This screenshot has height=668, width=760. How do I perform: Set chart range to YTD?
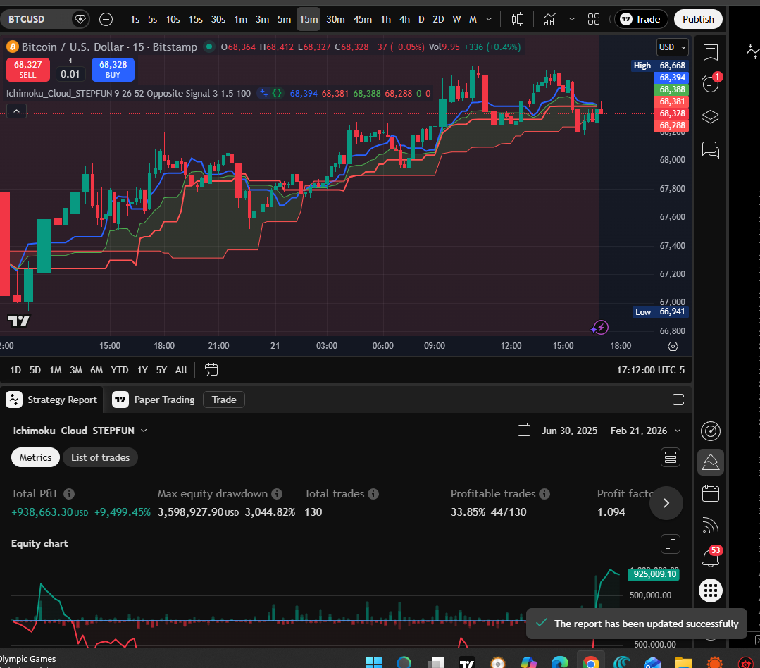[119, 371]
